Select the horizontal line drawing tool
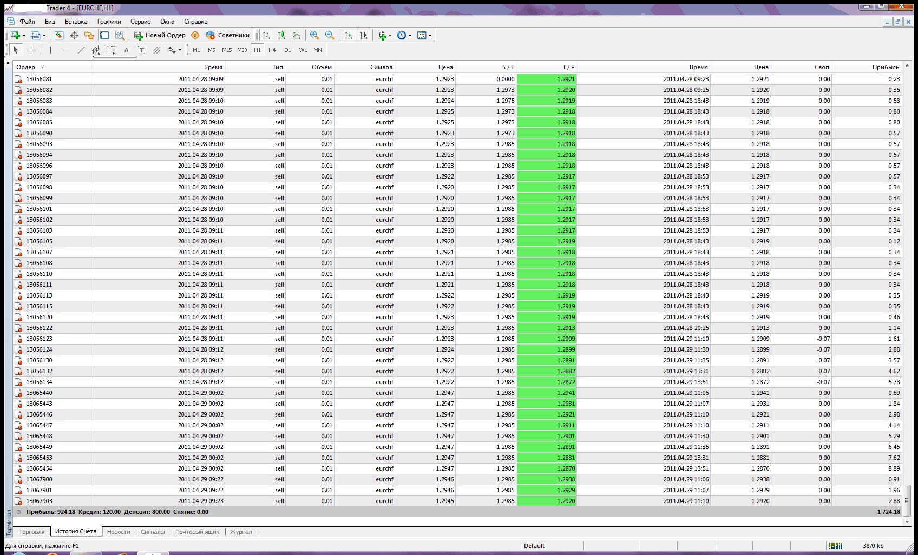Viewport: 918px width, 555px height. (66, 50)
